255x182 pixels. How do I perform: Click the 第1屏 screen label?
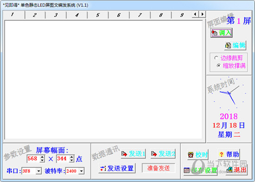tap(239, 21)
